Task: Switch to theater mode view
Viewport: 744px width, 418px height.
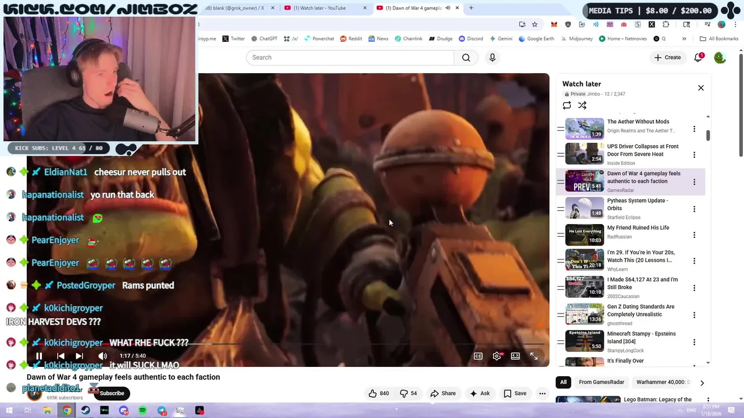Action: [515, 356]
